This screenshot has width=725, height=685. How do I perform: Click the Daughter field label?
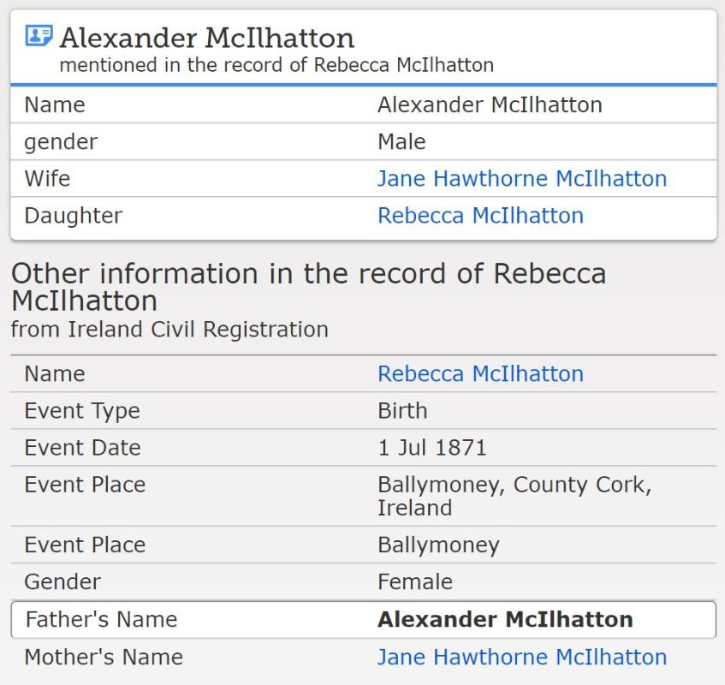tap(73, 216)
